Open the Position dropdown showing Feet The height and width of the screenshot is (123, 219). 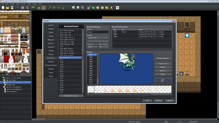(x=92, y=47)
